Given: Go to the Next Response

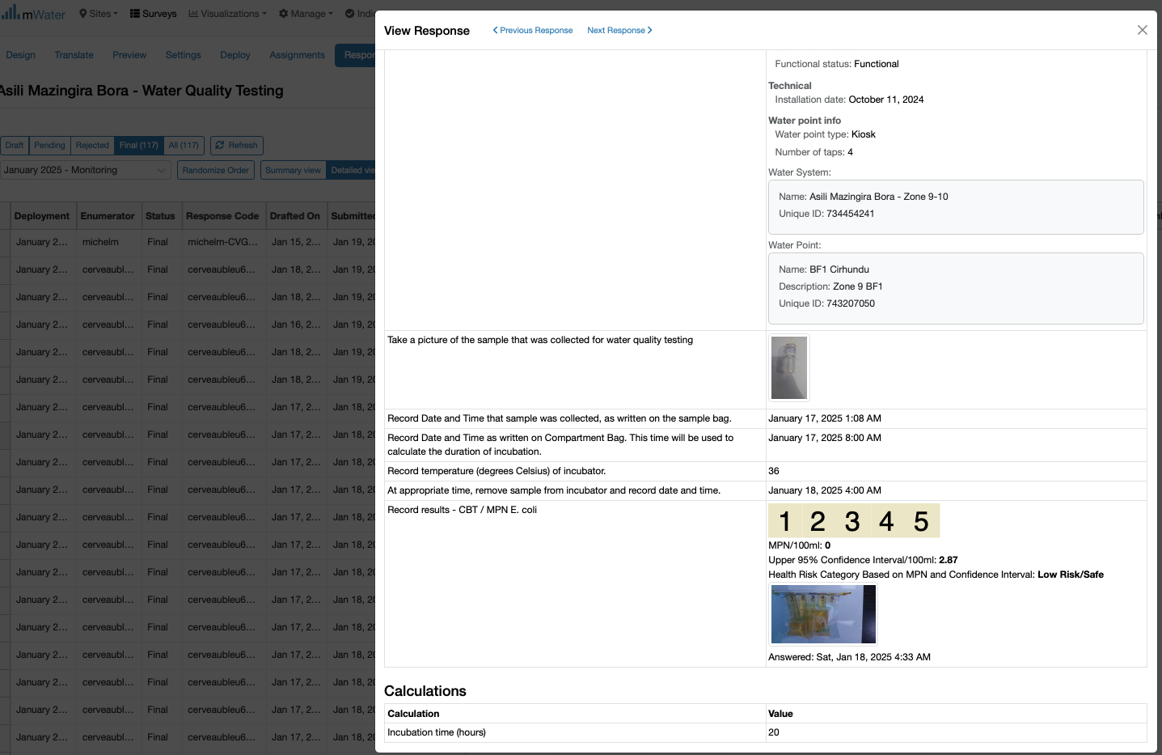Looking at the screenshot, I should click(x=619, y=30).
